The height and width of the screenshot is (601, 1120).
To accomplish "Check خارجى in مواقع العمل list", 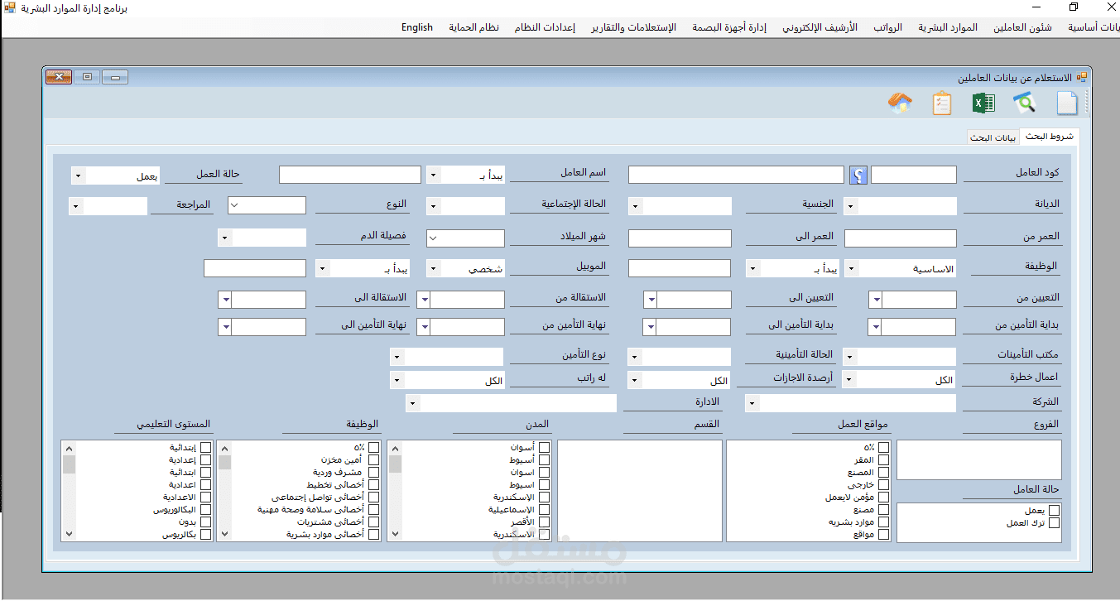I will click(883, 485).
